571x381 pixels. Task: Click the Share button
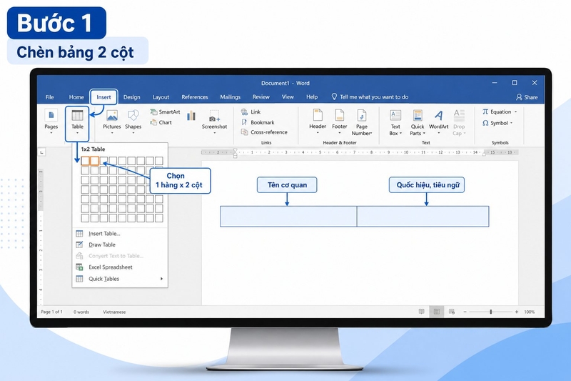(527, 97)
